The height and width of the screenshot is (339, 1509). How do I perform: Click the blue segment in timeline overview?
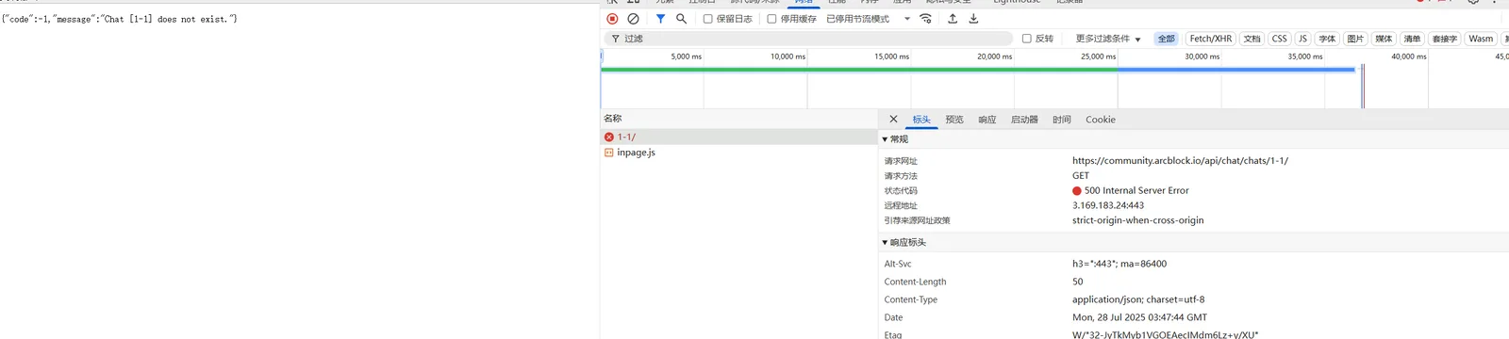tap(1235, 70)
